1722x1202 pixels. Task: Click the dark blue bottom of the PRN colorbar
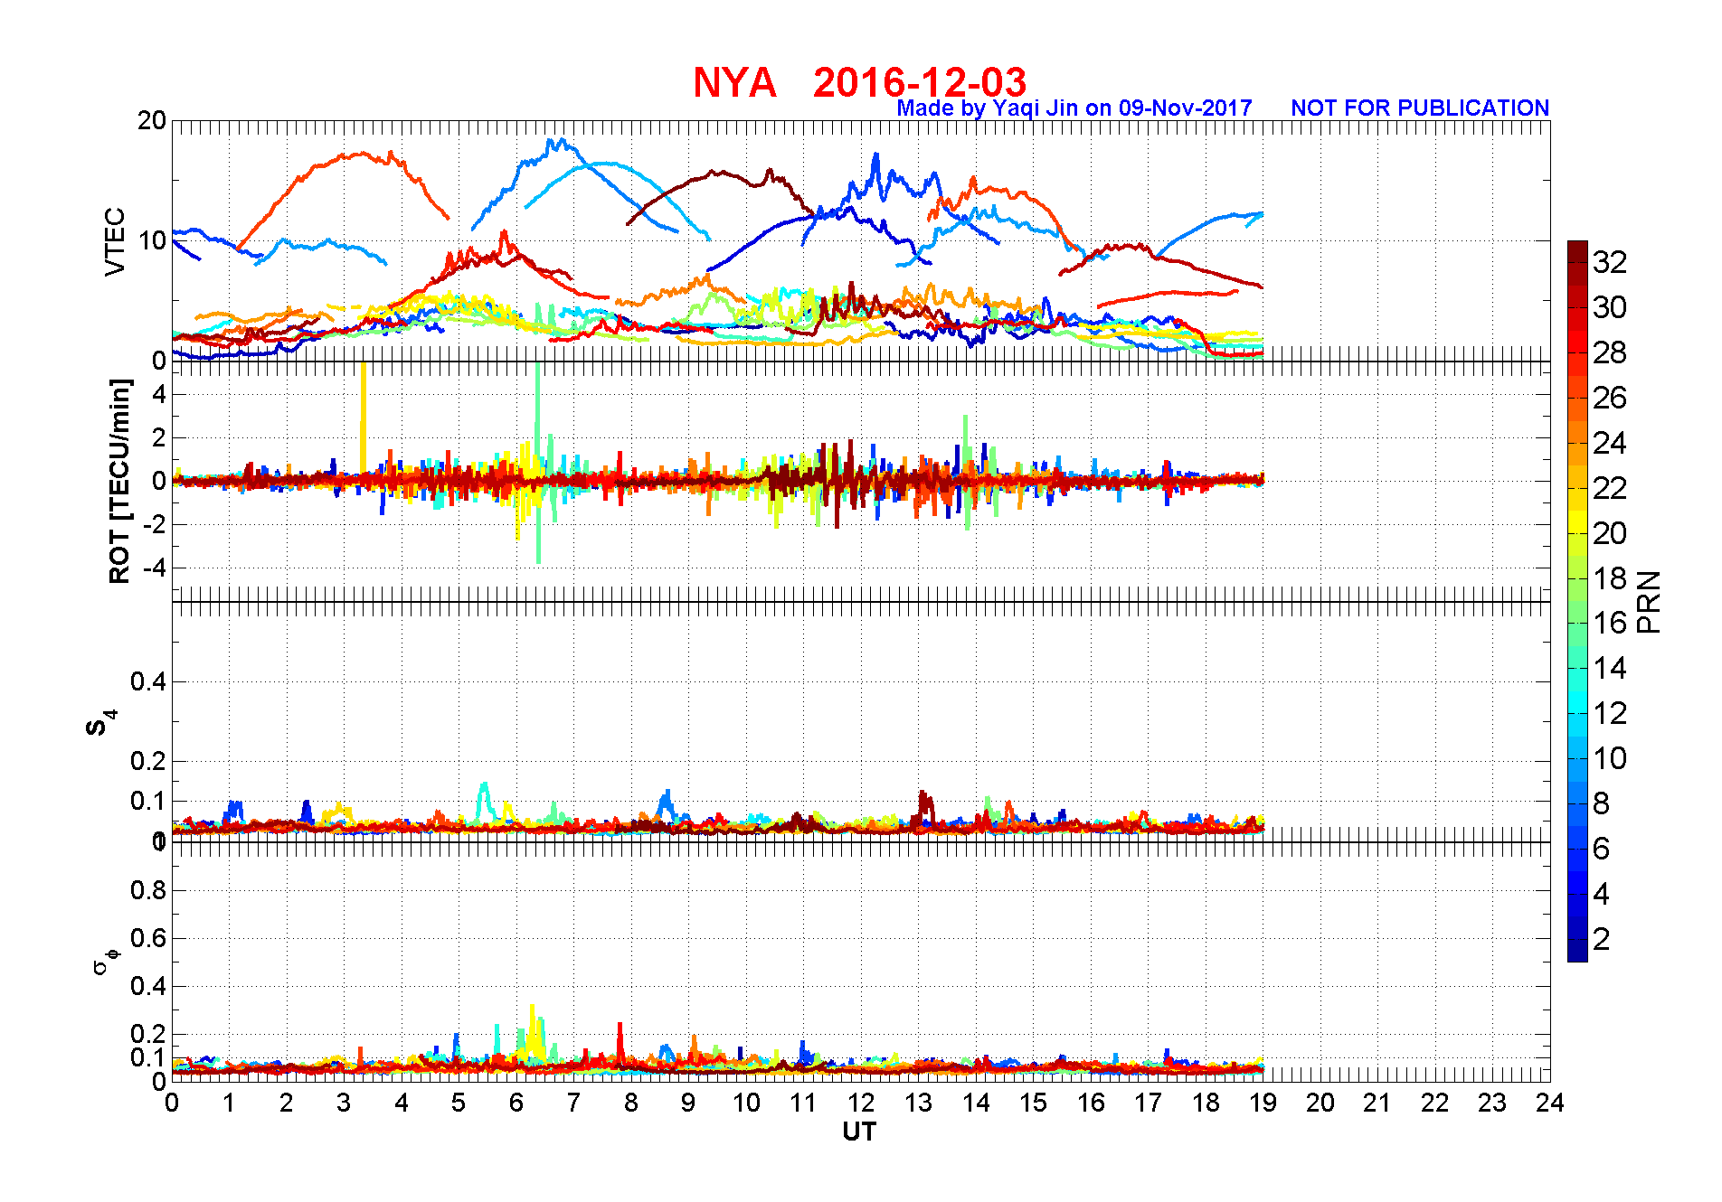1577,951
